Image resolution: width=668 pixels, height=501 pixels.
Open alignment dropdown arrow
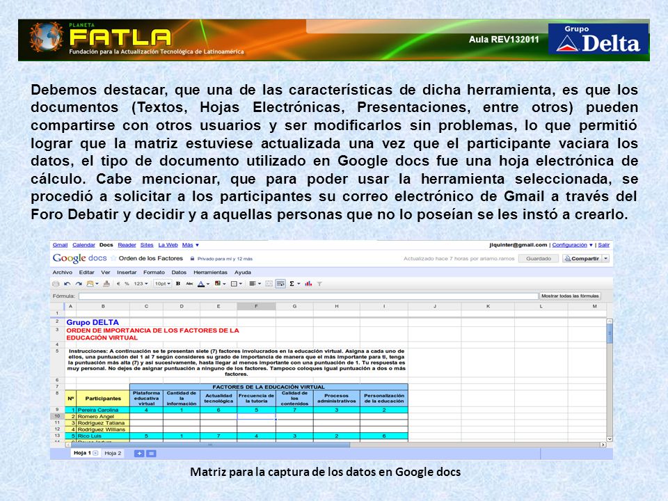(x=259, y=284)
